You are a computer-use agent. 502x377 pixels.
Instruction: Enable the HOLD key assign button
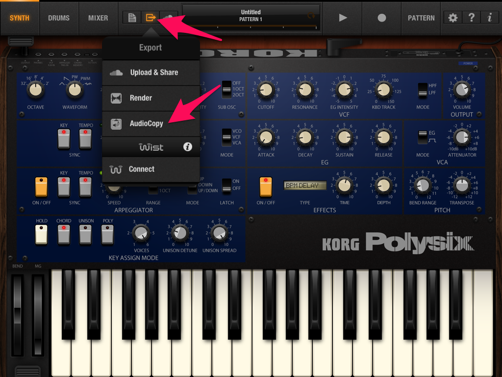pyautogui.click(x=41, y=235)
